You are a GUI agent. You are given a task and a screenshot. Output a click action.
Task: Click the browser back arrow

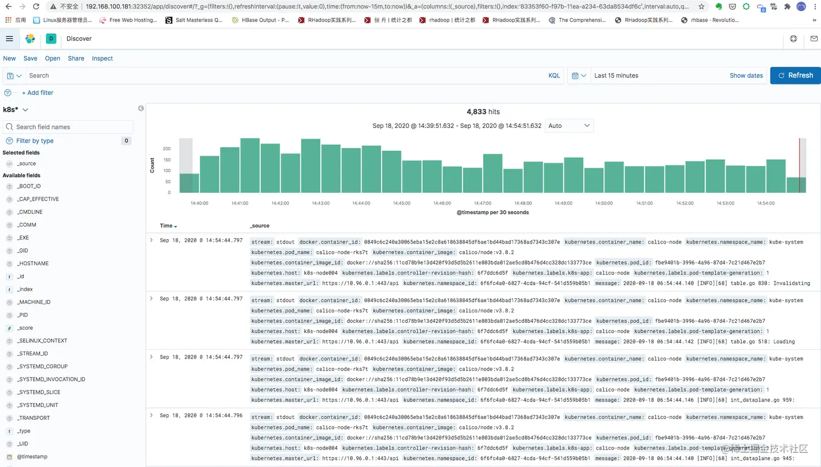coord(8,7)
